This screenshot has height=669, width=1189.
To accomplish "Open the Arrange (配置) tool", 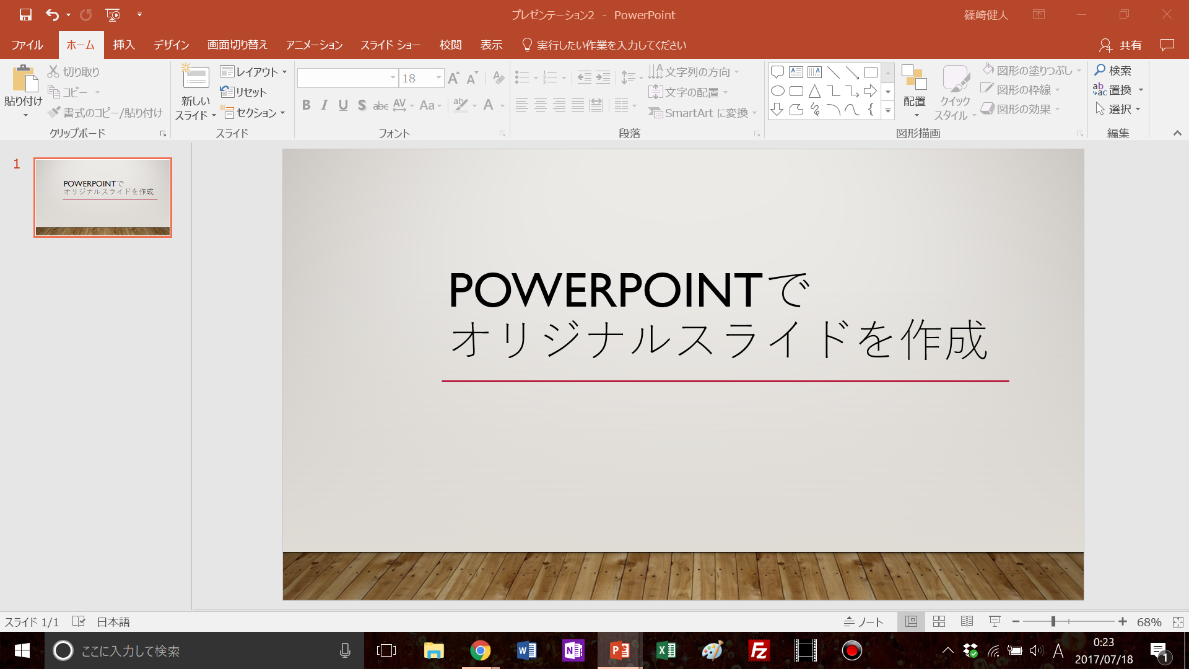I will coord(914,90).
